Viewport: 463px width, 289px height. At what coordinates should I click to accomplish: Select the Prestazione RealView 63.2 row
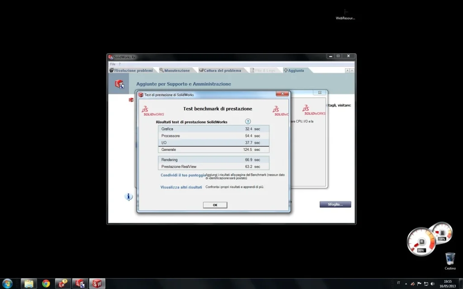point(213,166)
